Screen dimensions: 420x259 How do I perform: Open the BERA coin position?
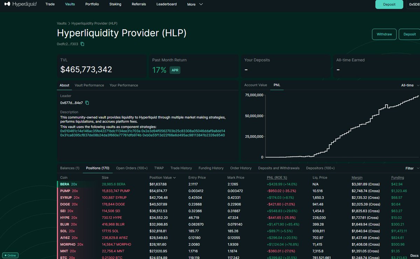[65, 184]
